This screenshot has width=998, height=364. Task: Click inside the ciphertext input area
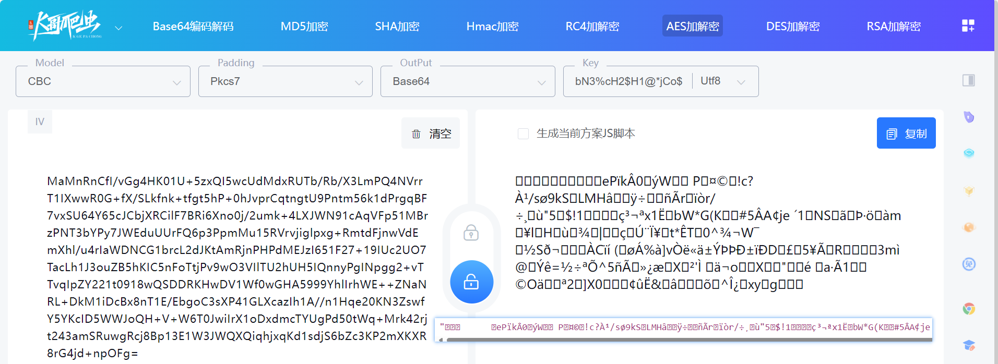click(x=237, y=267)
